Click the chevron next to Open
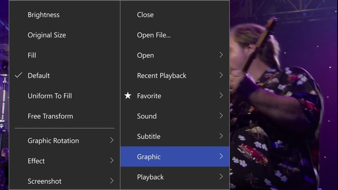Image resolution: width=338 pixels, height=190 pixels. click(x=221, y=55)
